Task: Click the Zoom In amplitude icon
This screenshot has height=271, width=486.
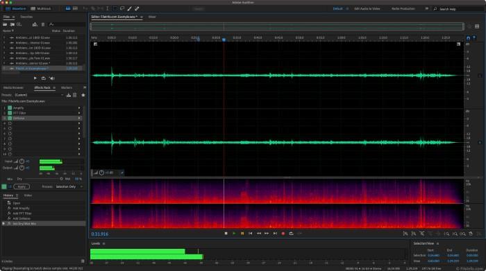Action: click(405, 234)
